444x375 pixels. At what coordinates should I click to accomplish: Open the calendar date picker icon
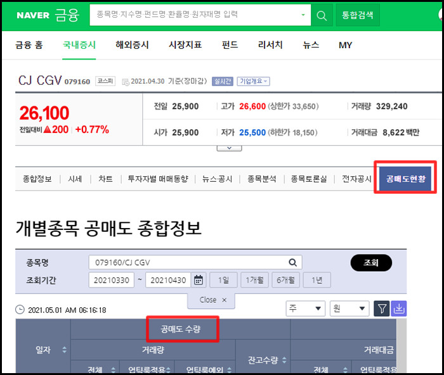pos(198,280)
